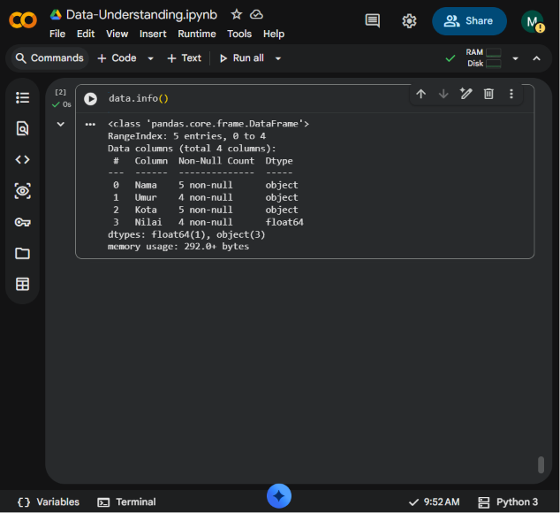Viewport: 560px width, 513px height.
Task: Move the cell down
Action: (443, 94)
